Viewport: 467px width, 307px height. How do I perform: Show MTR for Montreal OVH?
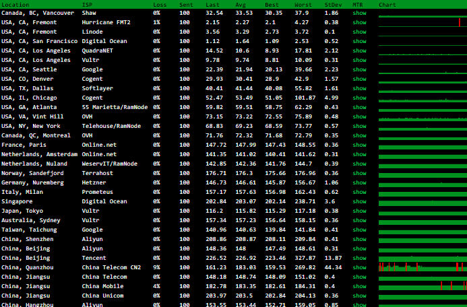tap(359, 135)
